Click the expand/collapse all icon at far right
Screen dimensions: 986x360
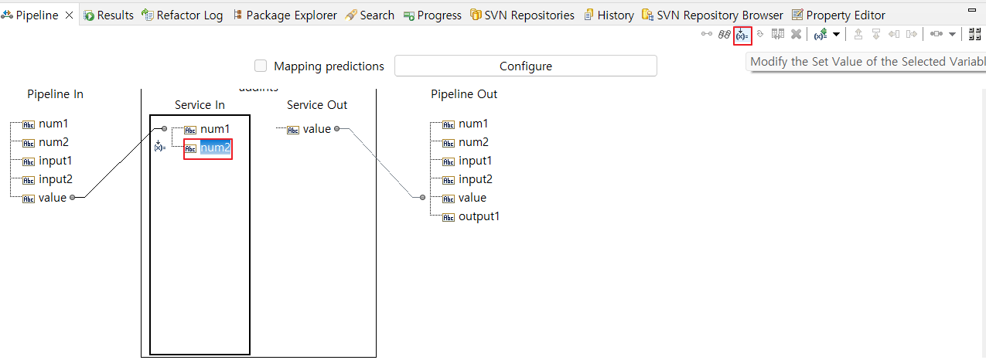click(974, 35)
